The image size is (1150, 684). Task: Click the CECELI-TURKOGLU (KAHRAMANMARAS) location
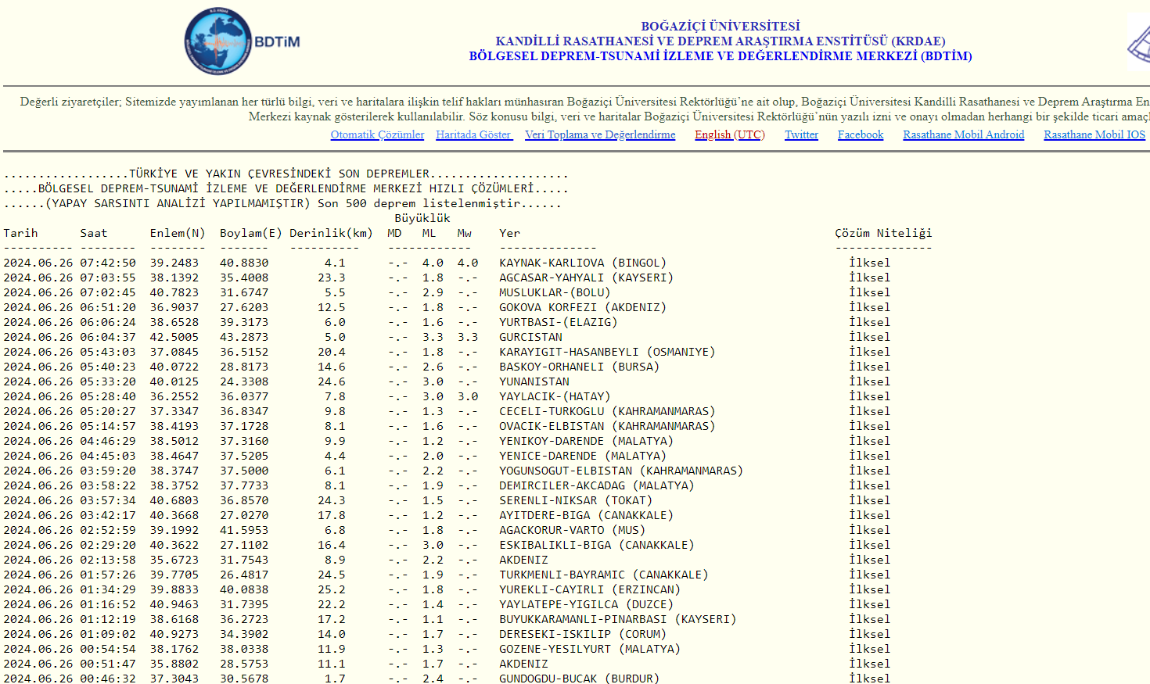click(607, 411)
